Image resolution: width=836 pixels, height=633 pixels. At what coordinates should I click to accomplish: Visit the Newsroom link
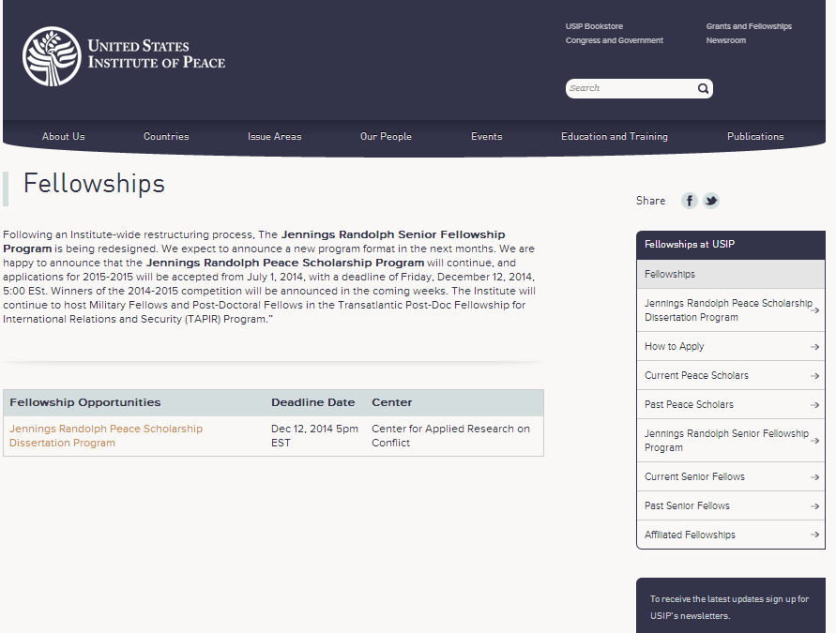point(726,40)
